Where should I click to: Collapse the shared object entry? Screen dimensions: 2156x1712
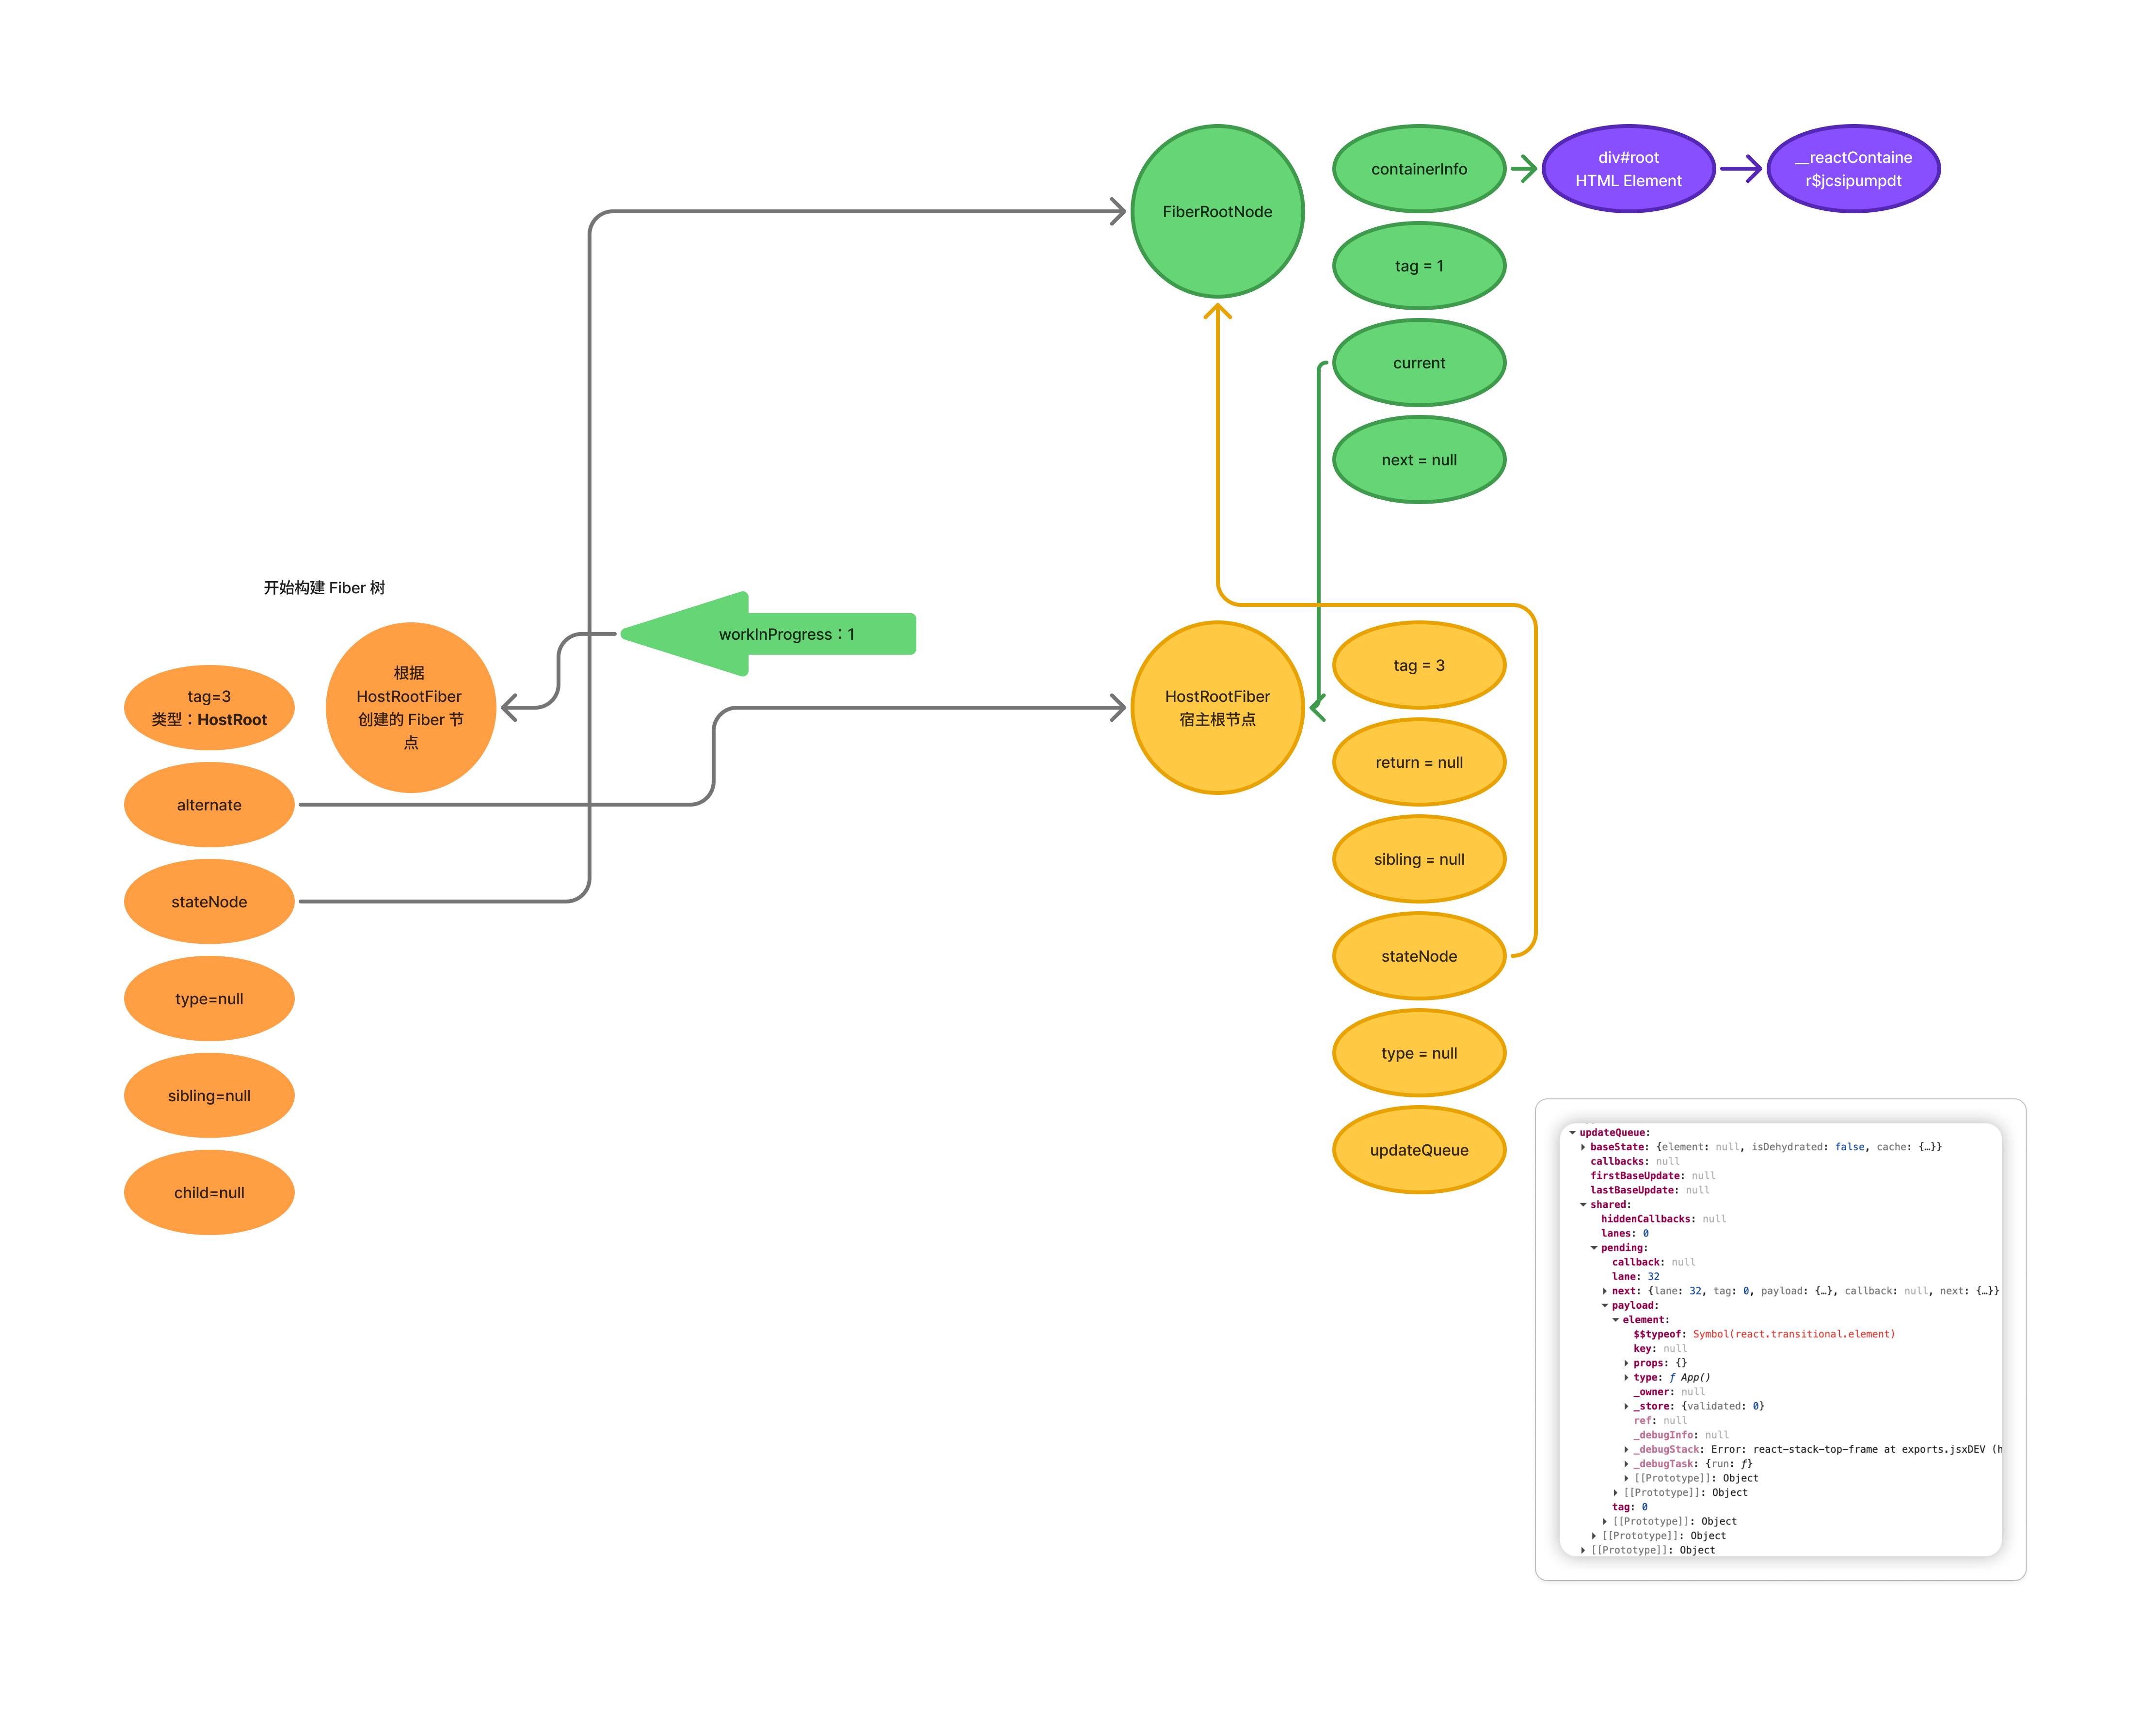(x=1583, y=1204)
